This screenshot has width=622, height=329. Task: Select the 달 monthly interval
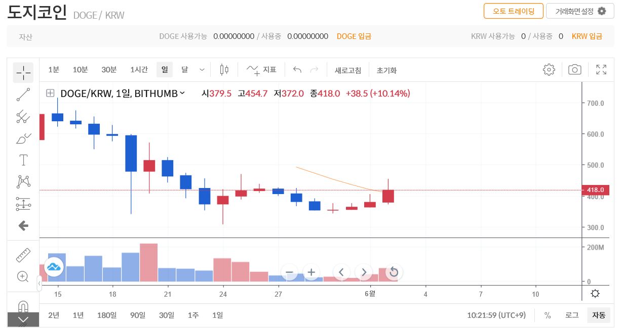tap(184, 70)
